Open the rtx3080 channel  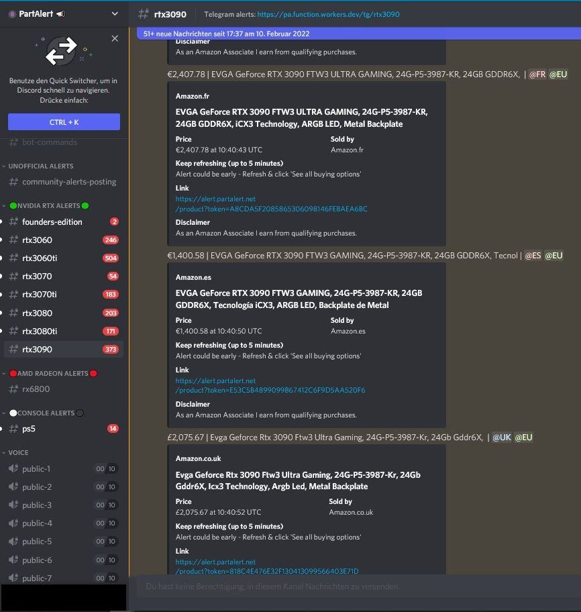(x=64, y=313)
